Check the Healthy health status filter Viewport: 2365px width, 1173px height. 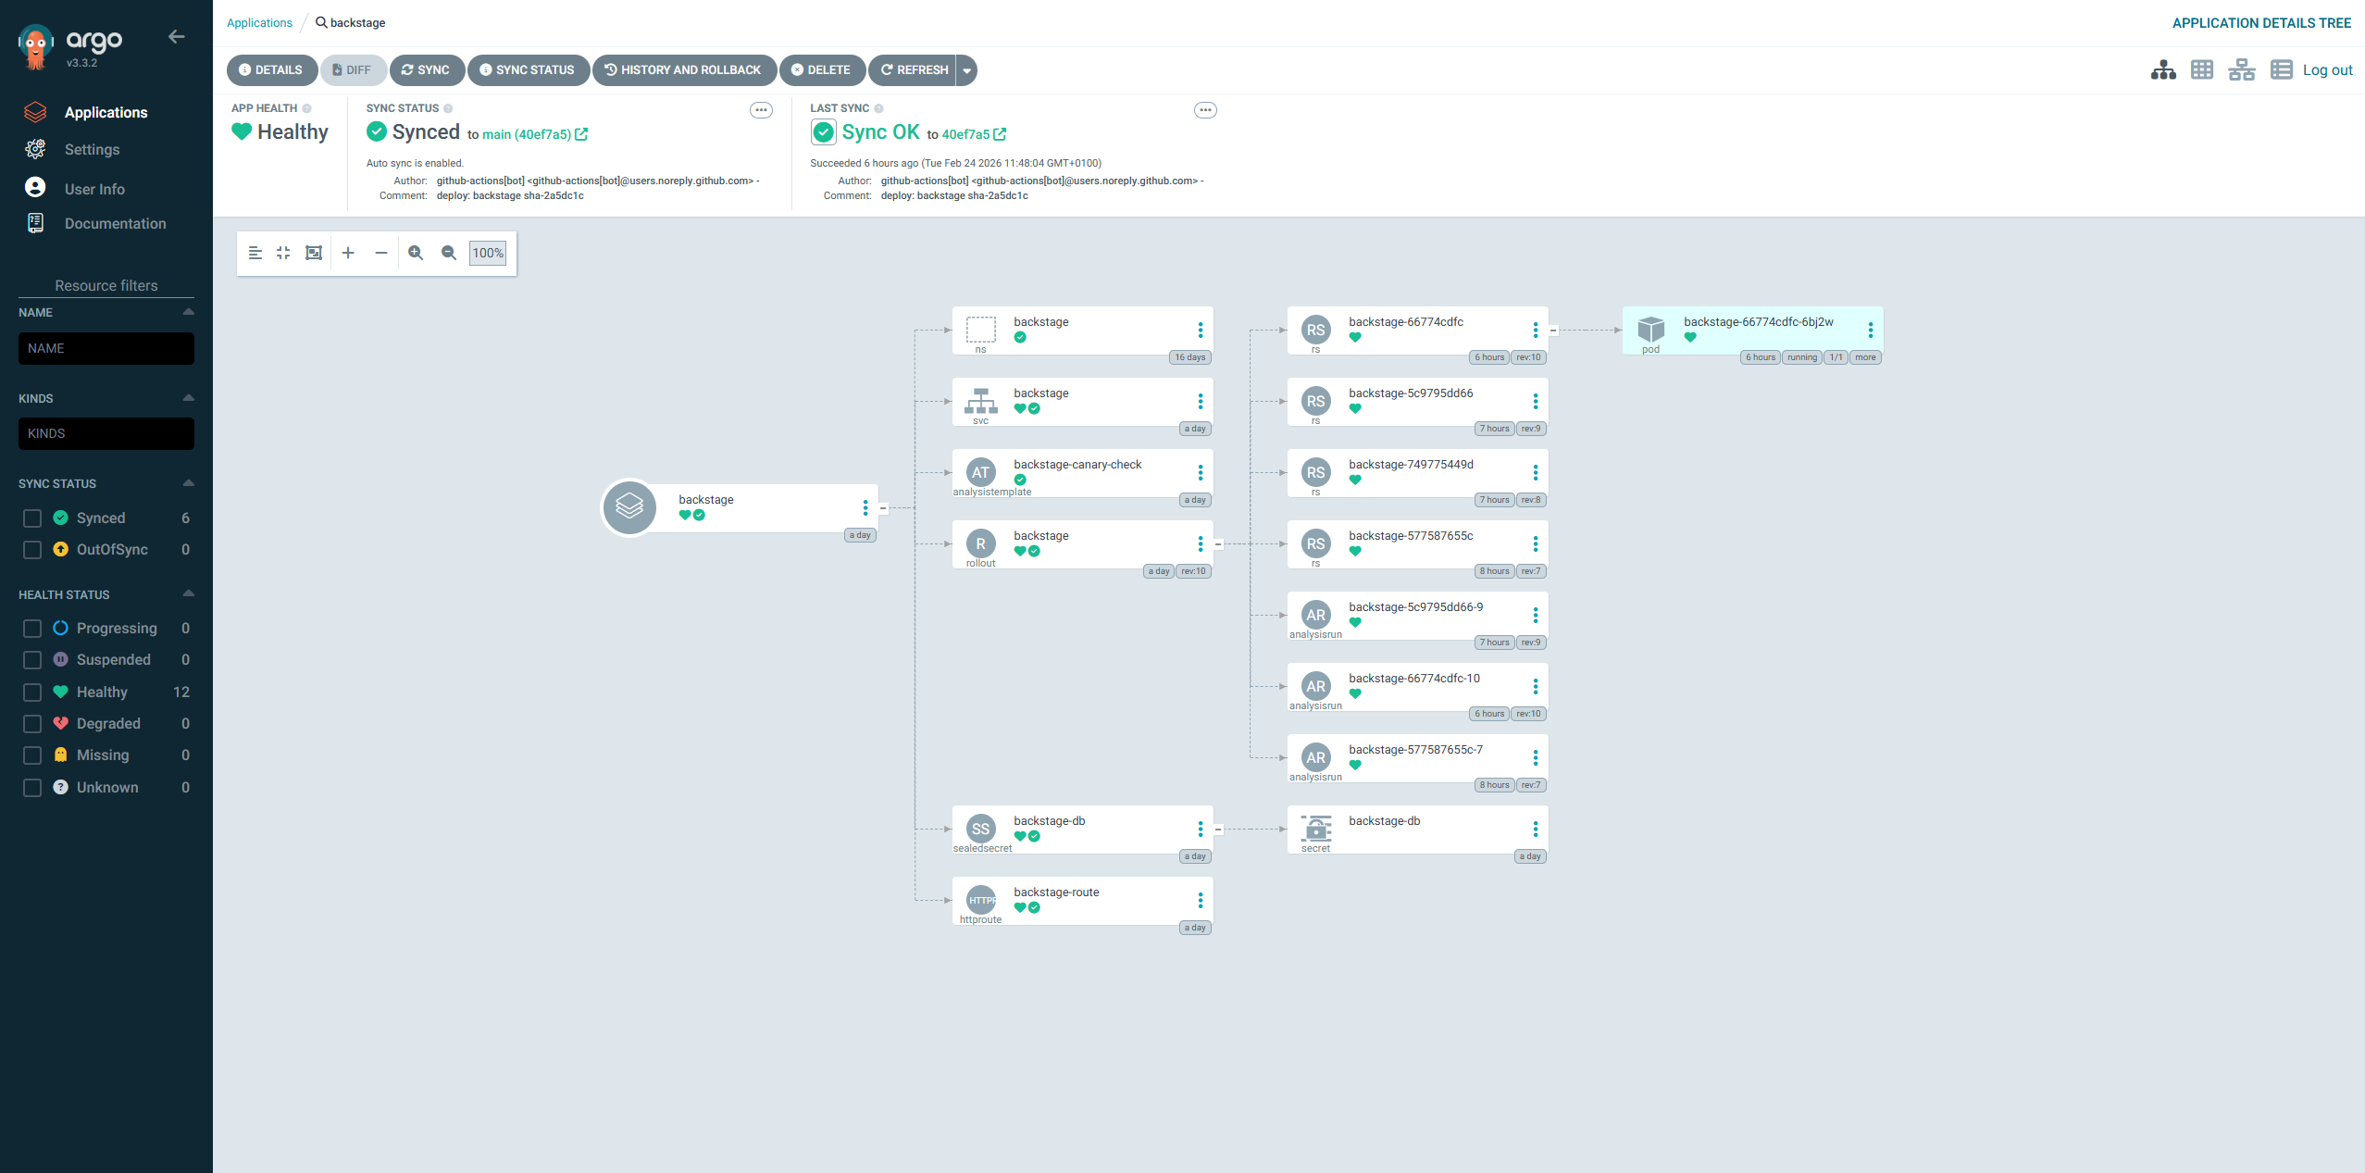click(x=31, y=692)
